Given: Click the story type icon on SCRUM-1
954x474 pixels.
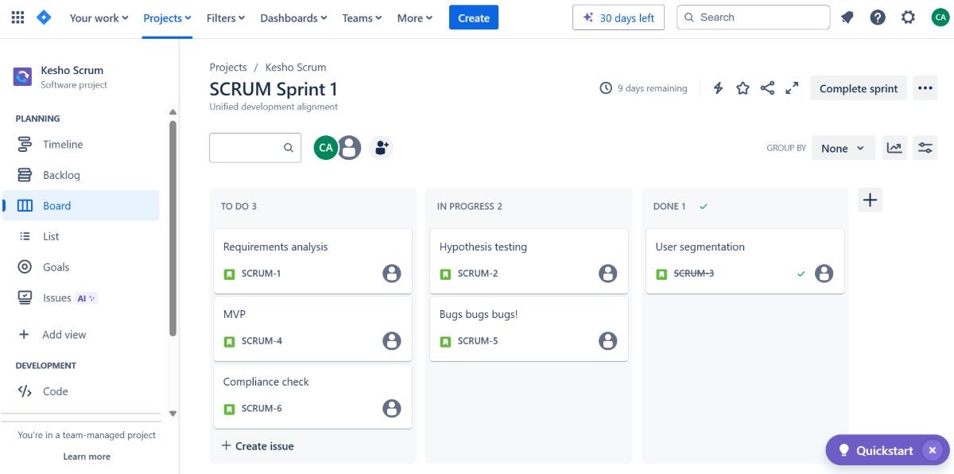Looking at the screenshot, I should (x=229, y=274).
